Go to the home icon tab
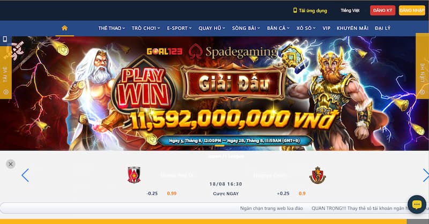The image size is (429, 224). 64,28
